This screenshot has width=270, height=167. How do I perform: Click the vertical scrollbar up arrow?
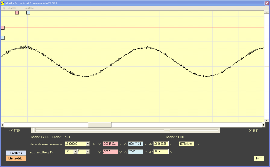[x=267, y=12]
